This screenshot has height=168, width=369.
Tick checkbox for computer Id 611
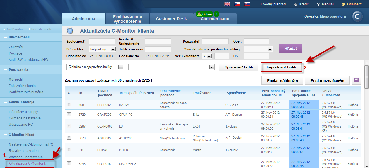click(x=69, y=149)
